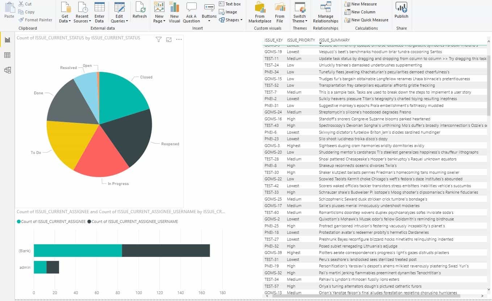Sort by the ISSUE_KEY column header
Screen dimensions: 492x301
tap(274, 40)
